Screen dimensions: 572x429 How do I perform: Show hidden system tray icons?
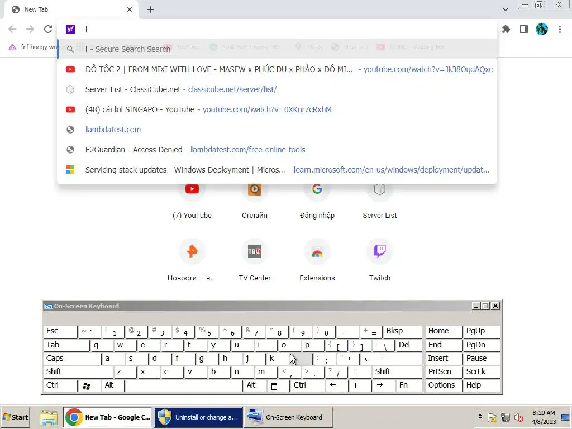point(480,417)
